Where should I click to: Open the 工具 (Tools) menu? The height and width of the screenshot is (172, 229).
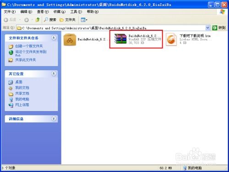click(x=76, y=11)
